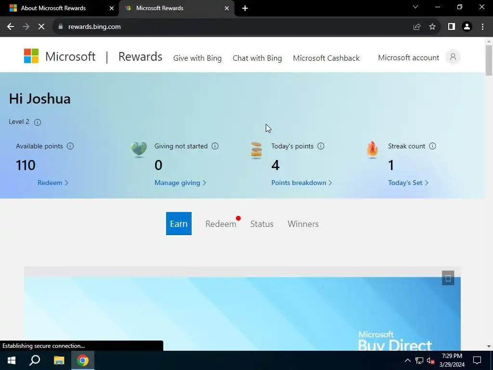
Task: Click Microsoft account link
Action: [x=408, y=58]
